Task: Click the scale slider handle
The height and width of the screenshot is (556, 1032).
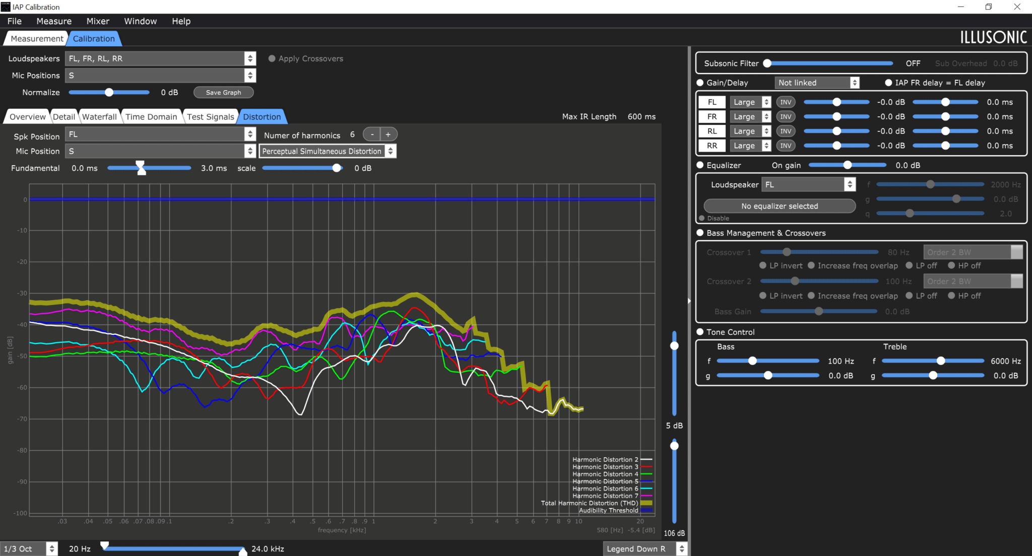Action: pos(337,168)
